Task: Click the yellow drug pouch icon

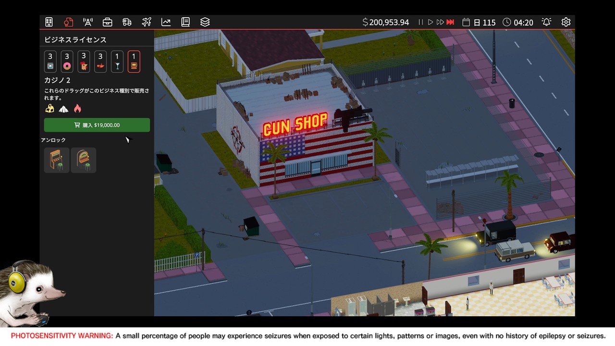Action: 49,109
